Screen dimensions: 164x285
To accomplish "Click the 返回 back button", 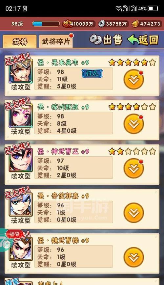I will (143, 39).
